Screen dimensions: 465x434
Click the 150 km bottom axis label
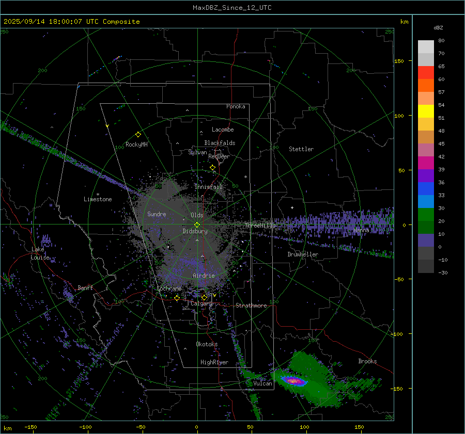(x=359, y=427)
